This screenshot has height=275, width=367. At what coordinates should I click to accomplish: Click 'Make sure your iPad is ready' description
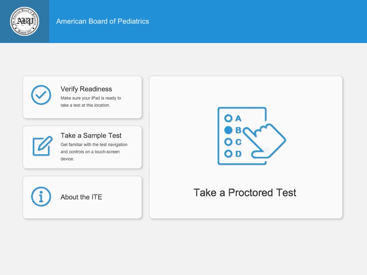91,102
